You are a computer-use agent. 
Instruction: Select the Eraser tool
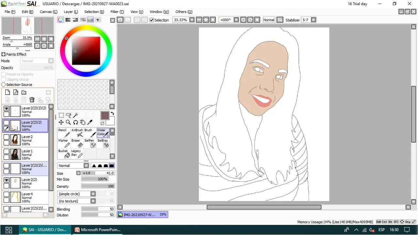[x=77, y=143]
